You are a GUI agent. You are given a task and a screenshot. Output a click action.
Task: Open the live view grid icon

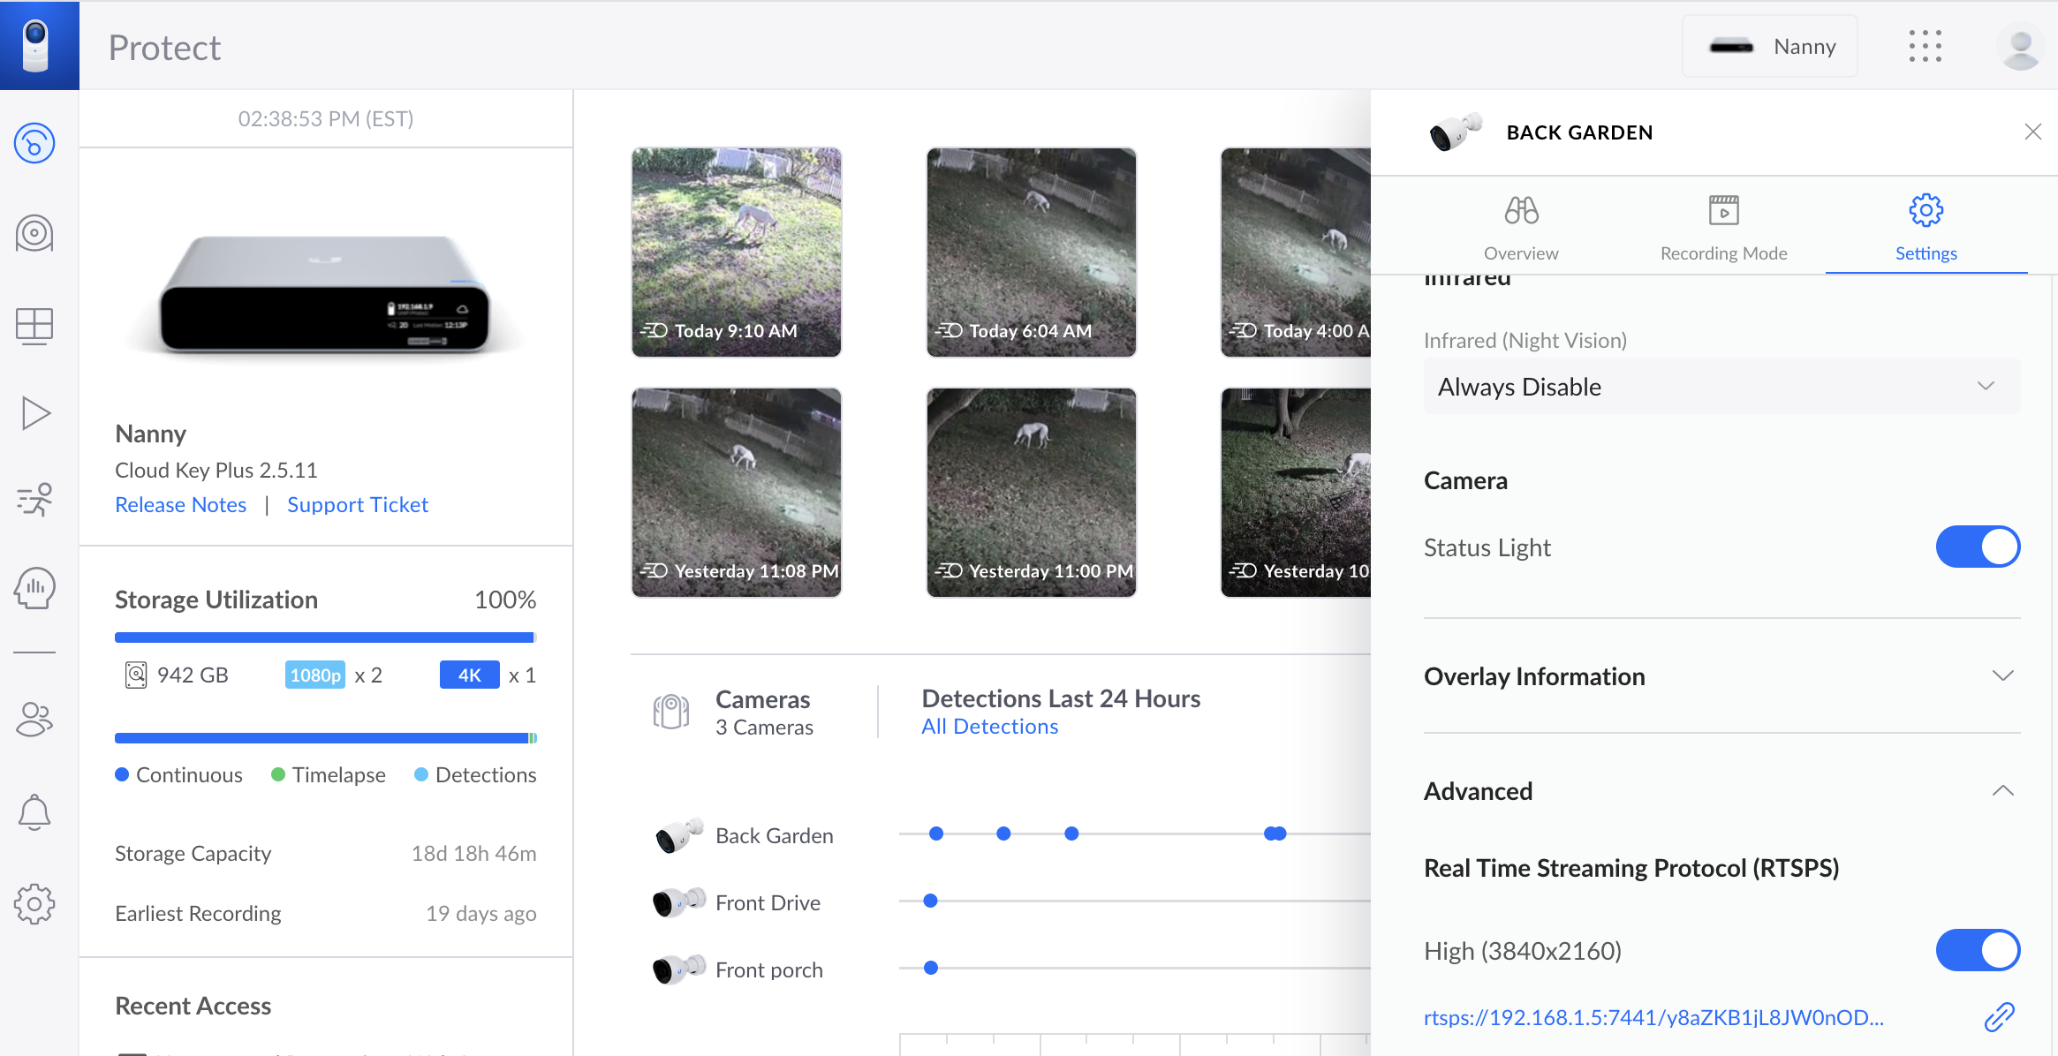(34, 326)
